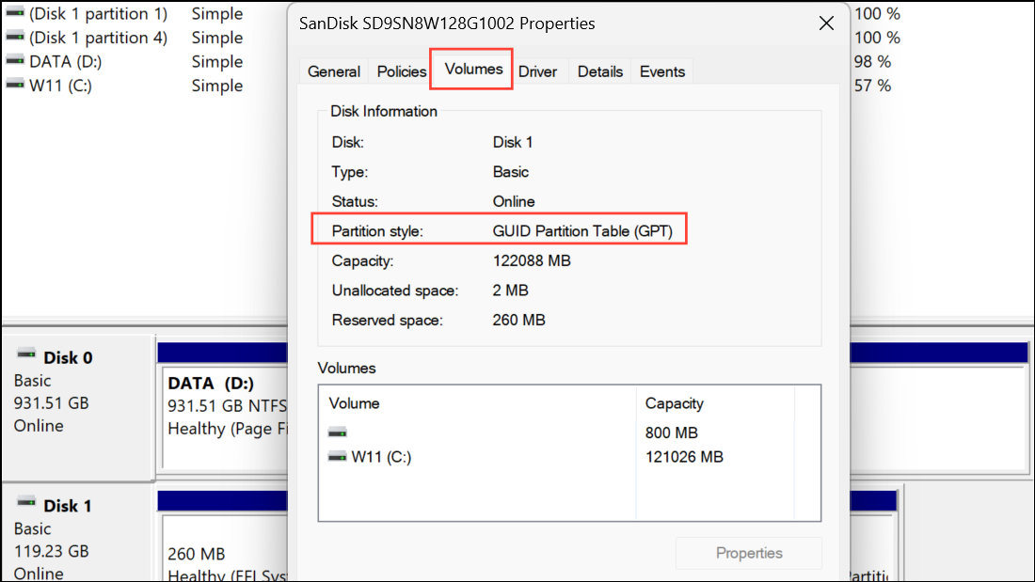
Task: Click the Partition style label
Action: coord(377,231)
